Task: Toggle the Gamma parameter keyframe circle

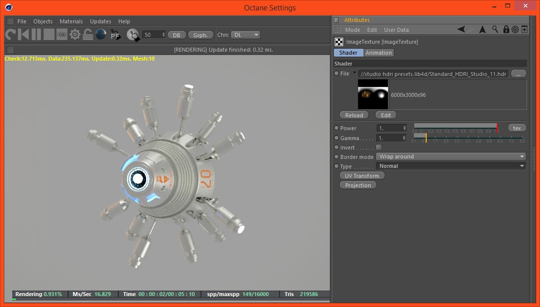Action: coord(336,138)
